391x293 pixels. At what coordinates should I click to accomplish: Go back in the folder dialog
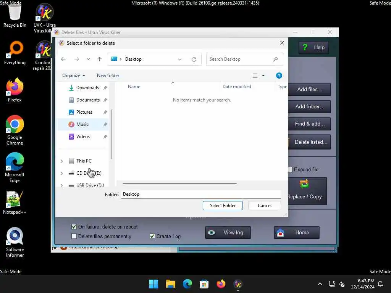pyautogui.click(x=63, y=59)
